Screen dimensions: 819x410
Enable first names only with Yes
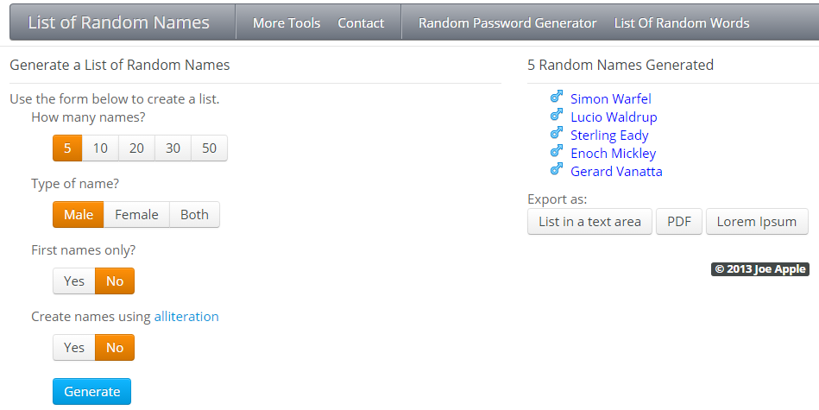point(74,281)
